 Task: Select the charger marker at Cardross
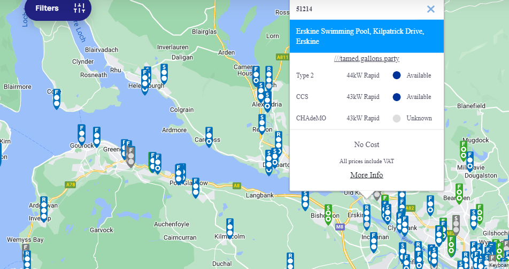[x=209, y=137]
